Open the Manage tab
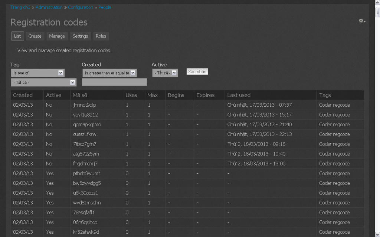 57,36
